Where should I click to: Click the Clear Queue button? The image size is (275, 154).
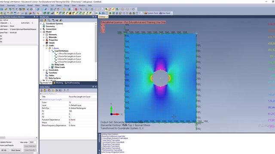[16, 150]
